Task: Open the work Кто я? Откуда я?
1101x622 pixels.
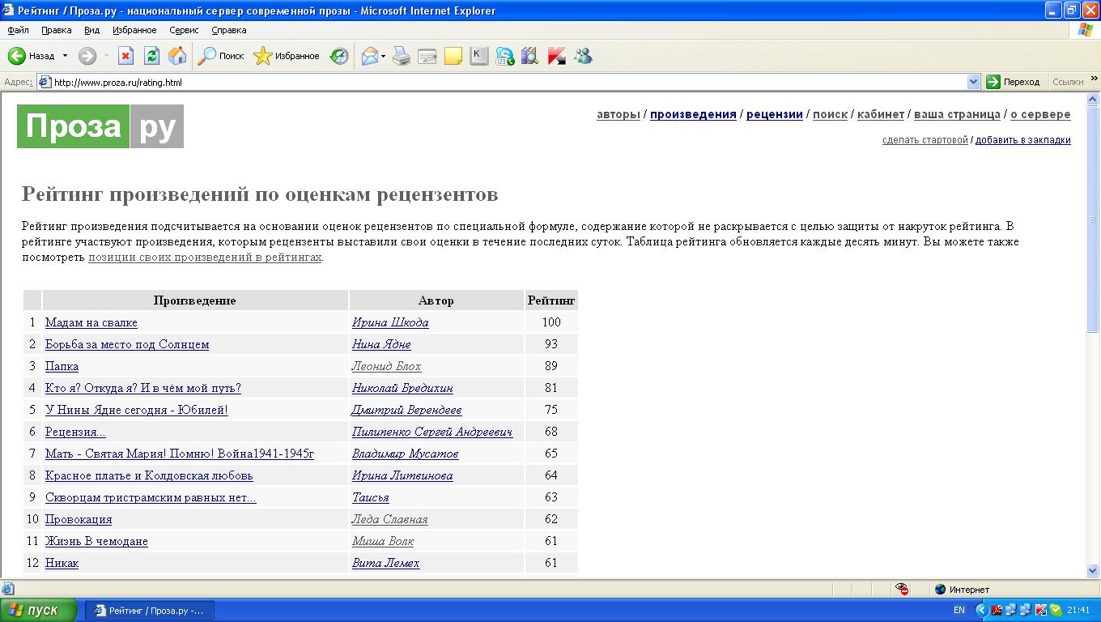Action: click(x=143, y=388)
